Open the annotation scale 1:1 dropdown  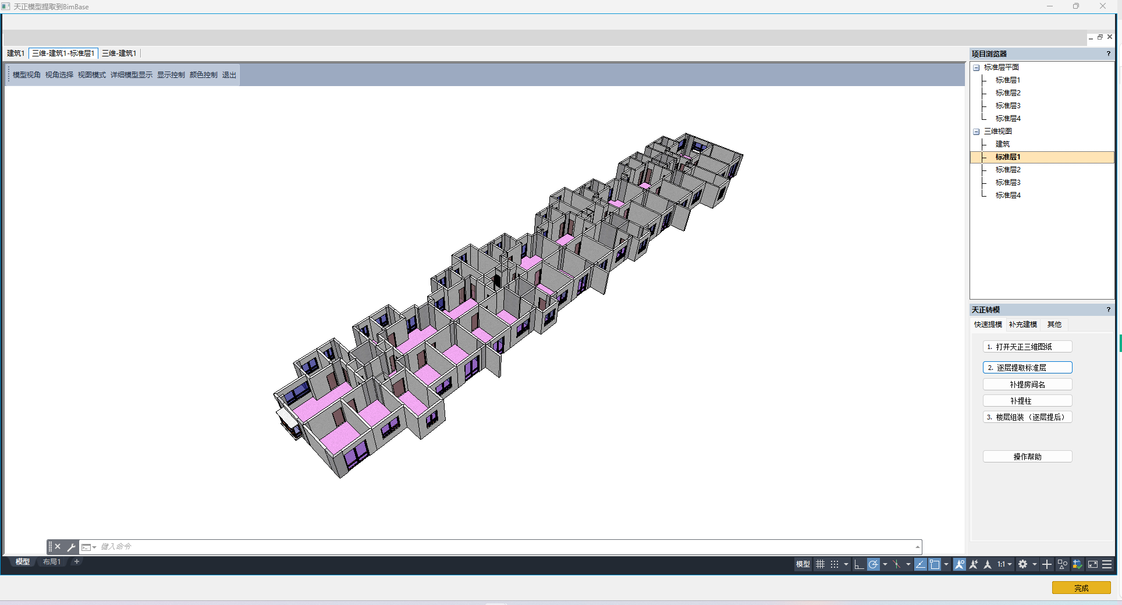click(1004, 564)
